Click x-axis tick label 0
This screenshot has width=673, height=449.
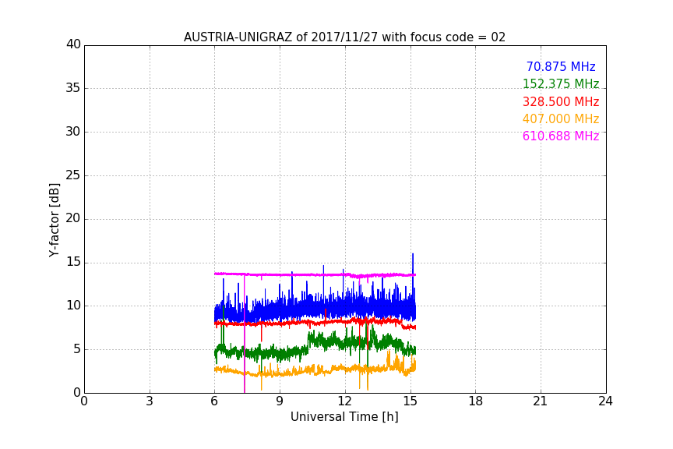[84, 401]
